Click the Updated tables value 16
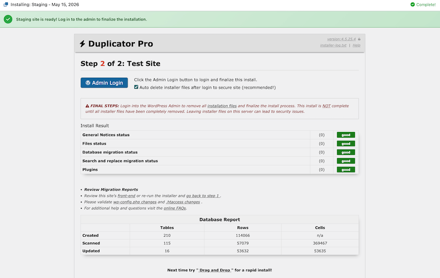 pos(167,251)
